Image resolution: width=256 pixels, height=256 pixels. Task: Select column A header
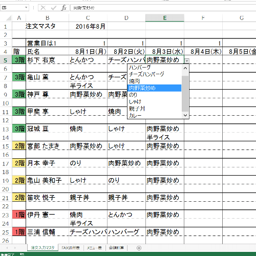[19, 18]
